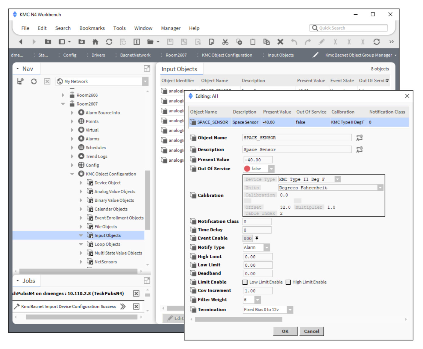Click the Duplicate icon in toolbar
The width and height of the screenshot is (423, 349).
click(x=266, y=42)
